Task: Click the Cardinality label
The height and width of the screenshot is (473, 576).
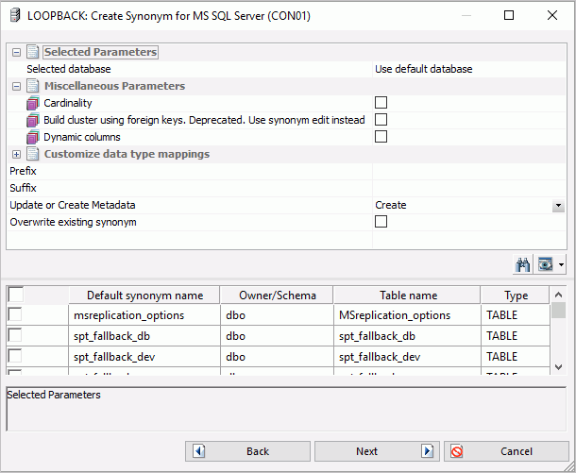Action: [x=68, y=103]
